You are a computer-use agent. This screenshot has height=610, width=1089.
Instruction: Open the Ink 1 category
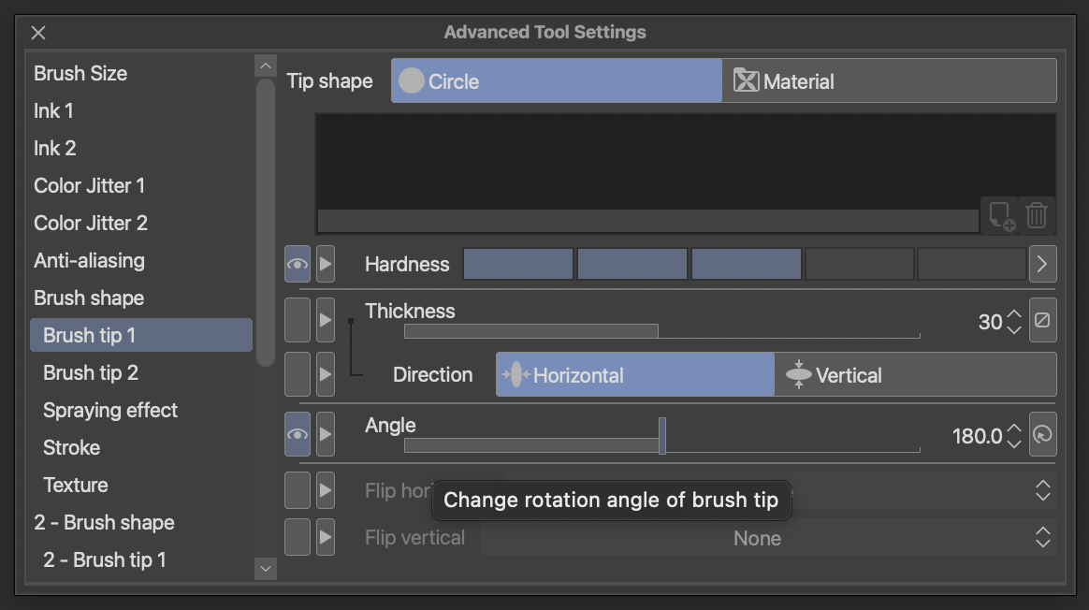(x=141, y=110)
